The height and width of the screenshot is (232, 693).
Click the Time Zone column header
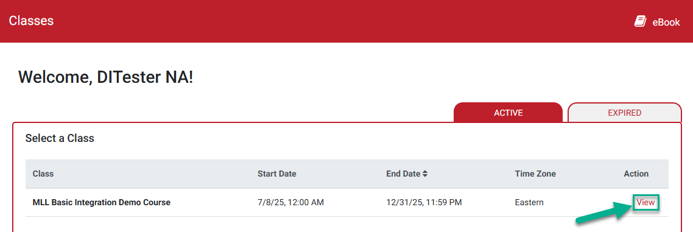click(535, 174)
